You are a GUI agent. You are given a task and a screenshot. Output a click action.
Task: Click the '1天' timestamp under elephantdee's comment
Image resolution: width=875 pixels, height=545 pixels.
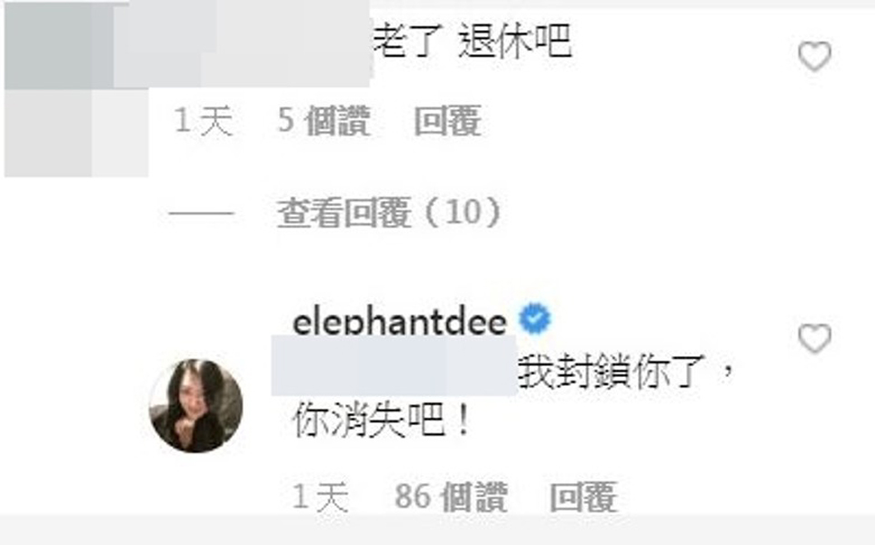(x=321, y=497)
